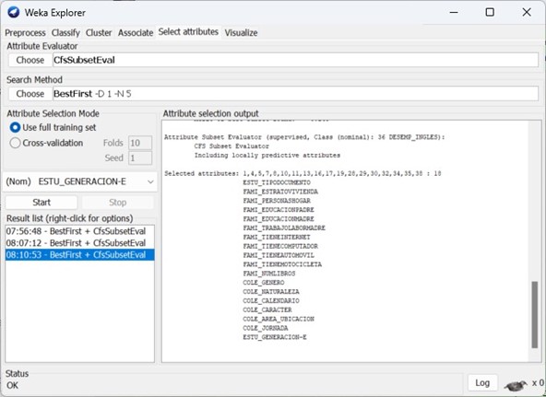Click the disabled Stop button
This screenshot has height=397, width=546.
(118, 203)
